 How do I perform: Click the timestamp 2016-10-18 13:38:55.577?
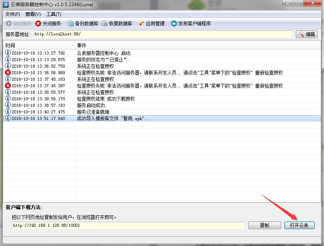[x=38, y=92]
